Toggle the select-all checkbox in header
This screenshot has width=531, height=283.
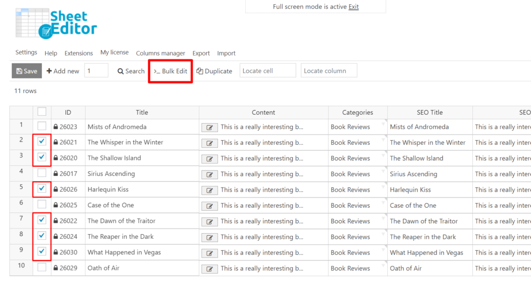pos(41,112)
